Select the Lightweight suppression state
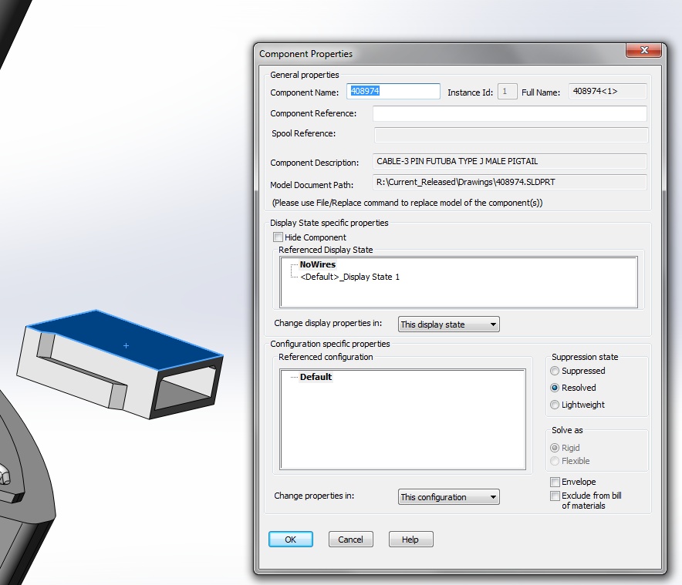This screenshot has height=585, width=682. tap(555, 405)
